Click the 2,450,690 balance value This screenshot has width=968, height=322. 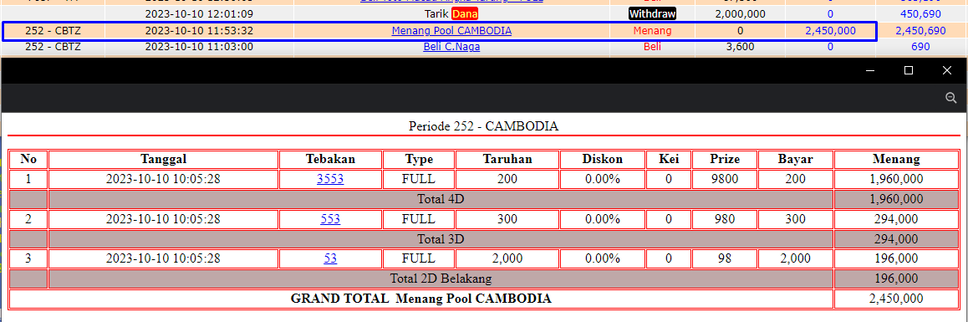(920, 30)
